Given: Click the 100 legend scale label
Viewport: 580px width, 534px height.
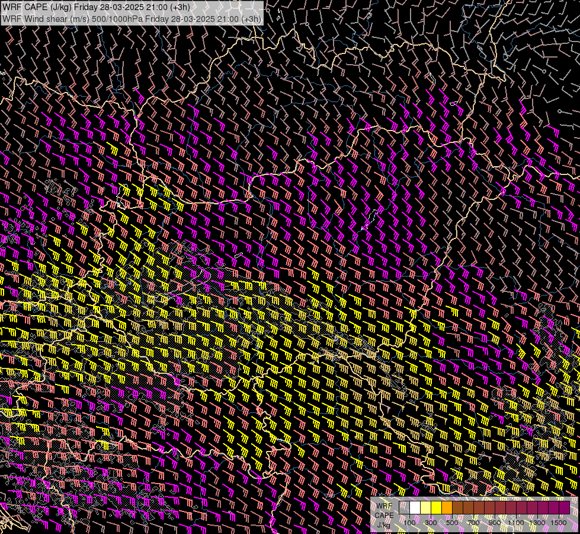Looking at the screenshot, I should click(409, 523).
